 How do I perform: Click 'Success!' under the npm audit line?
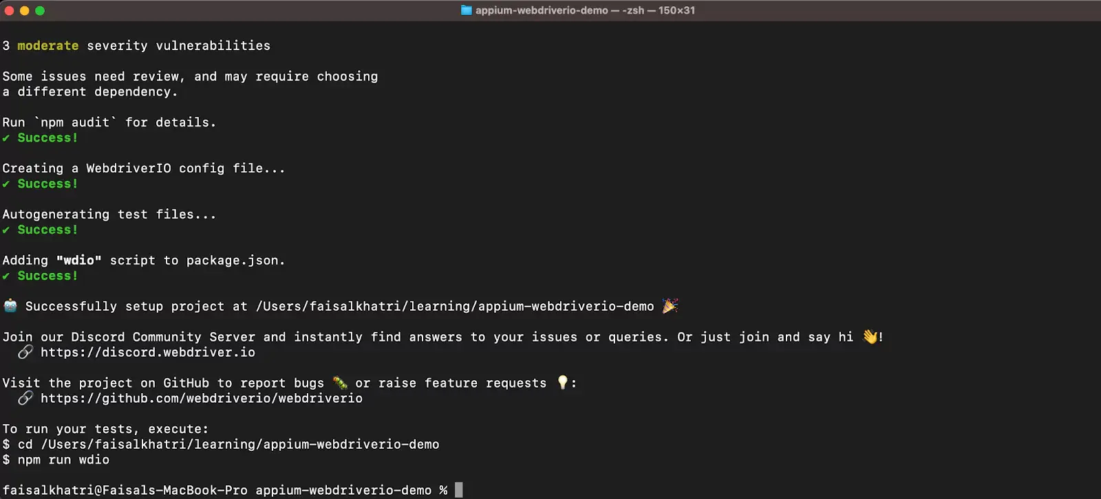click(x=47, y=137)
